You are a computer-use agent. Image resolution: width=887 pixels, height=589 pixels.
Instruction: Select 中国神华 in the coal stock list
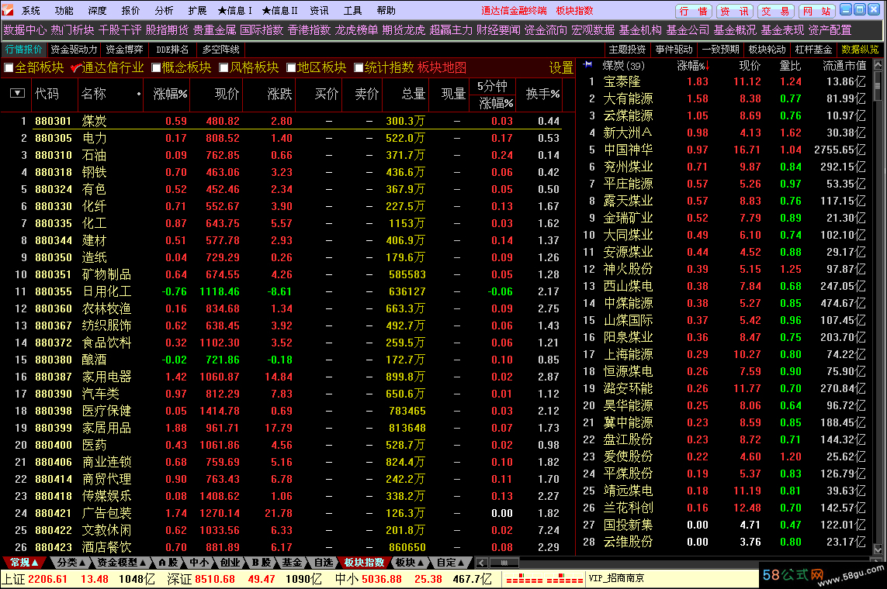[x=628, y=150]
